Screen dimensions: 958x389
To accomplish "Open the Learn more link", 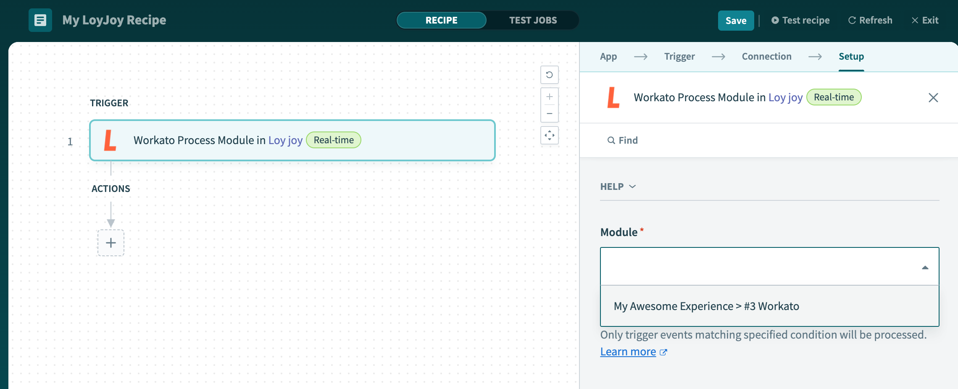I will coord(628,352).
